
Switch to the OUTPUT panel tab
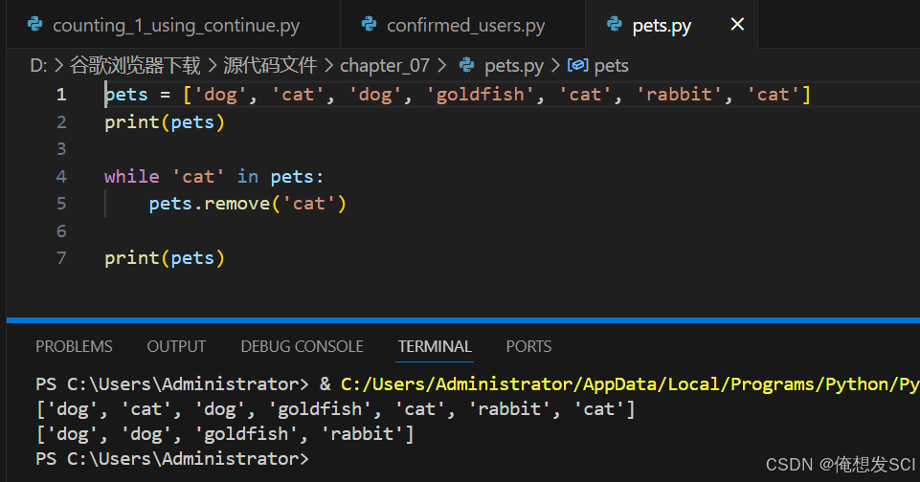[x=176, y=346]
